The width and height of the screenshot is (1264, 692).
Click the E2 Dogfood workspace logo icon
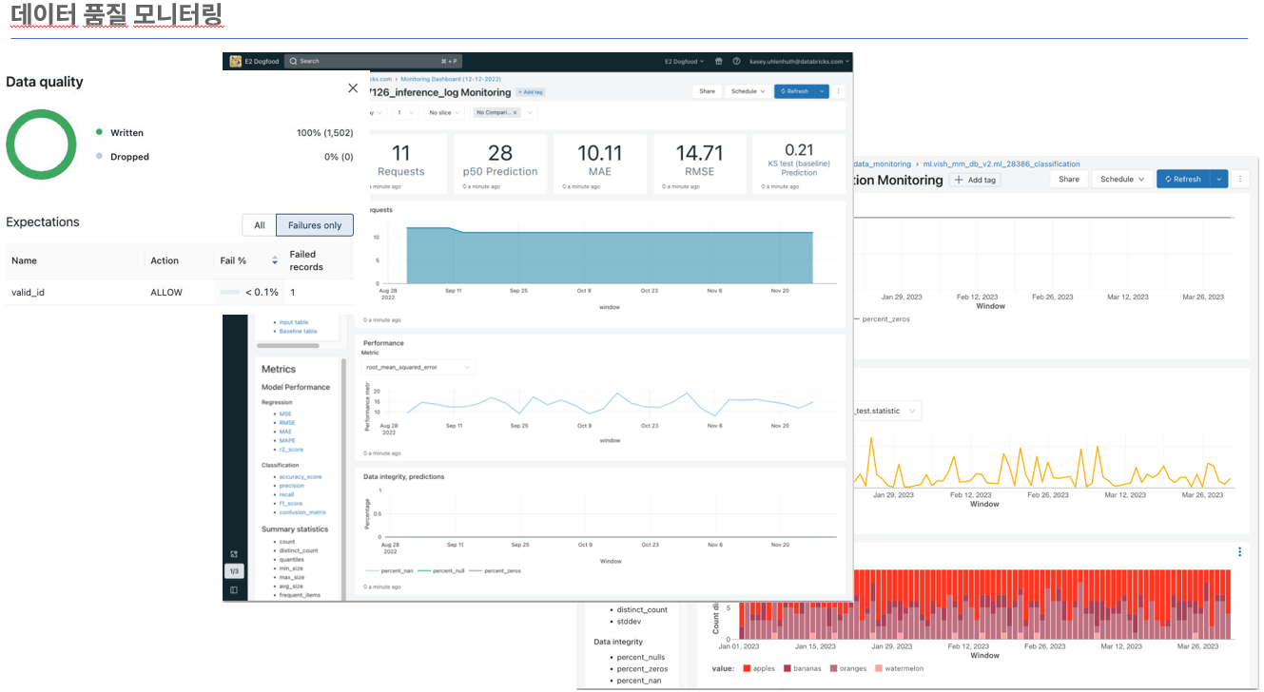coord(234,61)
